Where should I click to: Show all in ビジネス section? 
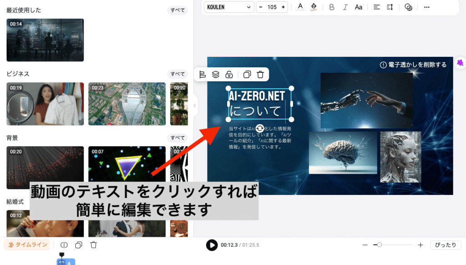coord(177,74)
